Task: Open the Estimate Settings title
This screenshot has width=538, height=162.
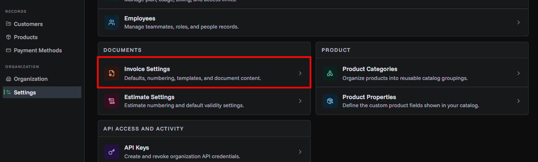Action: [149, 97]
